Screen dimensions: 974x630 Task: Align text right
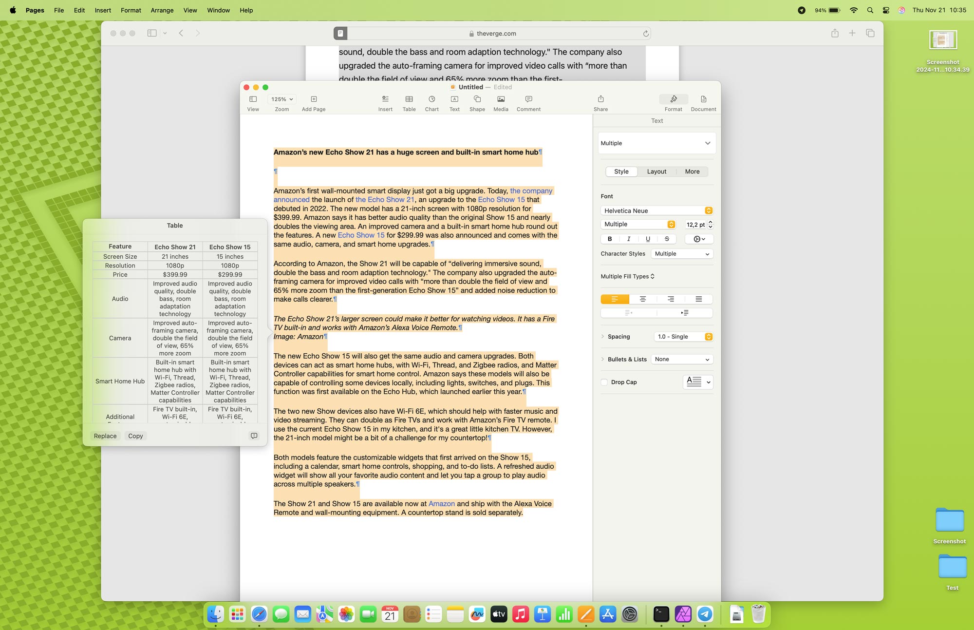671,299
